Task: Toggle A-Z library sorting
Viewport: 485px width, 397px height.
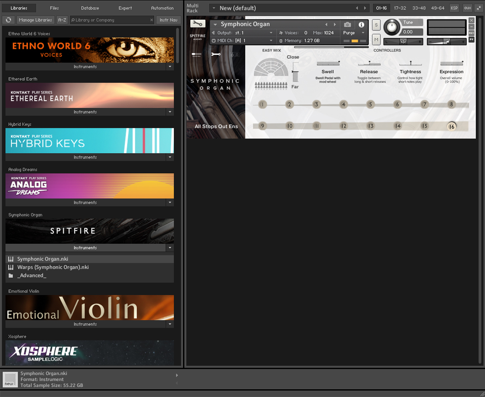Action: coord(62,20)
